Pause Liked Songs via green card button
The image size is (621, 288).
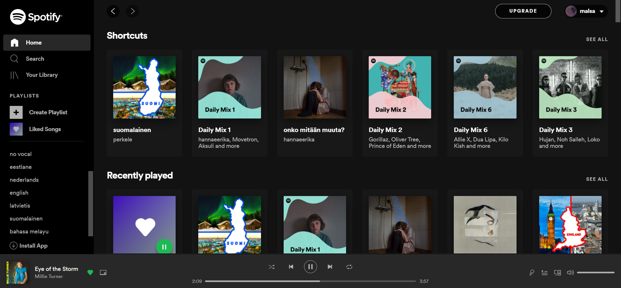point(164,247)
